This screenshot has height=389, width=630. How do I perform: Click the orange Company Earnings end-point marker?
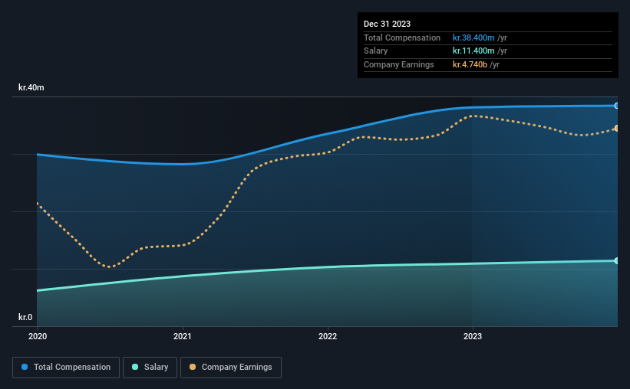(617, 129)
